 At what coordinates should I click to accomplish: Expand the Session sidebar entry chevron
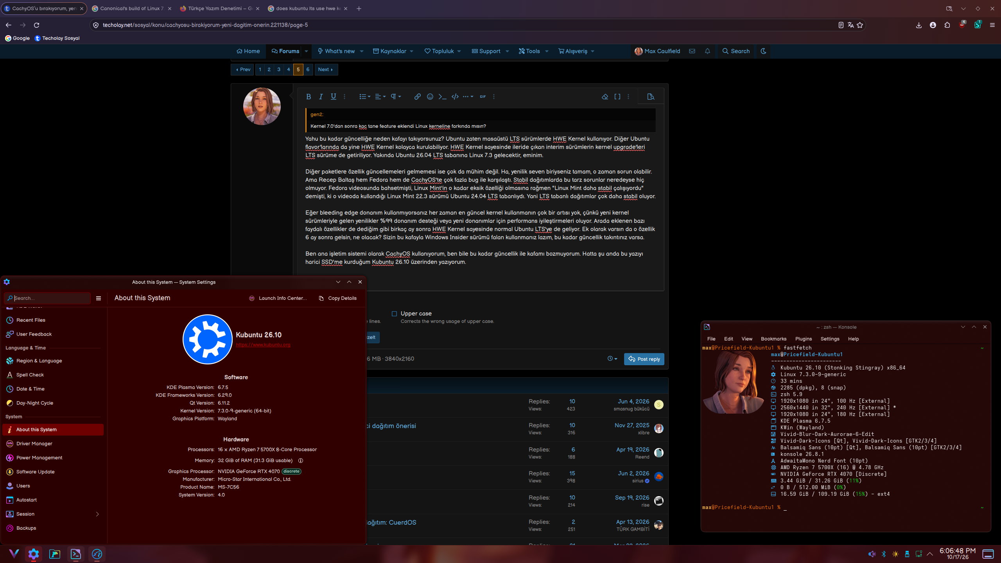click(x=97, y=514)
